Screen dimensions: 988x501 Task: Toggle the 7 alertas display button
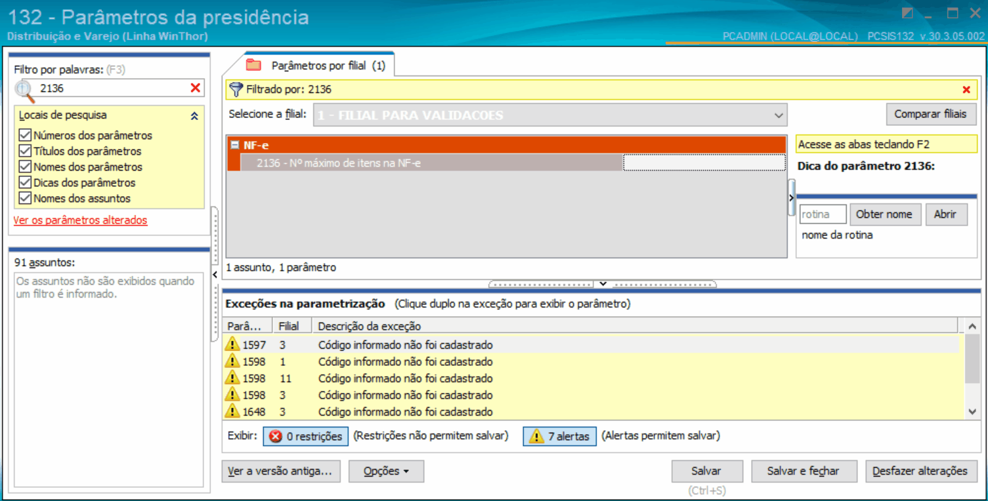tap(559, 436)
